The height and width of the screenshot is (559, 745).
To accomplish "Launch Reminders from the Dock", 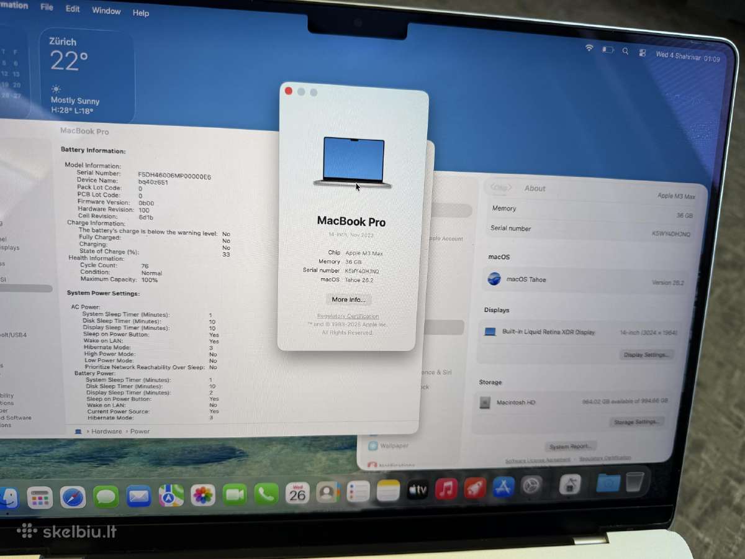I will click(358, 491).
